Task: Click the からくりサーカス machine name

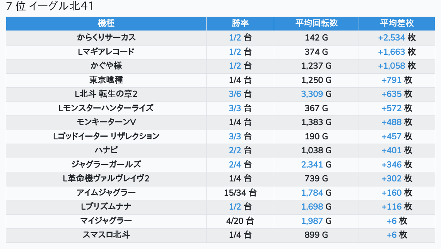Action: pos(106,37)
